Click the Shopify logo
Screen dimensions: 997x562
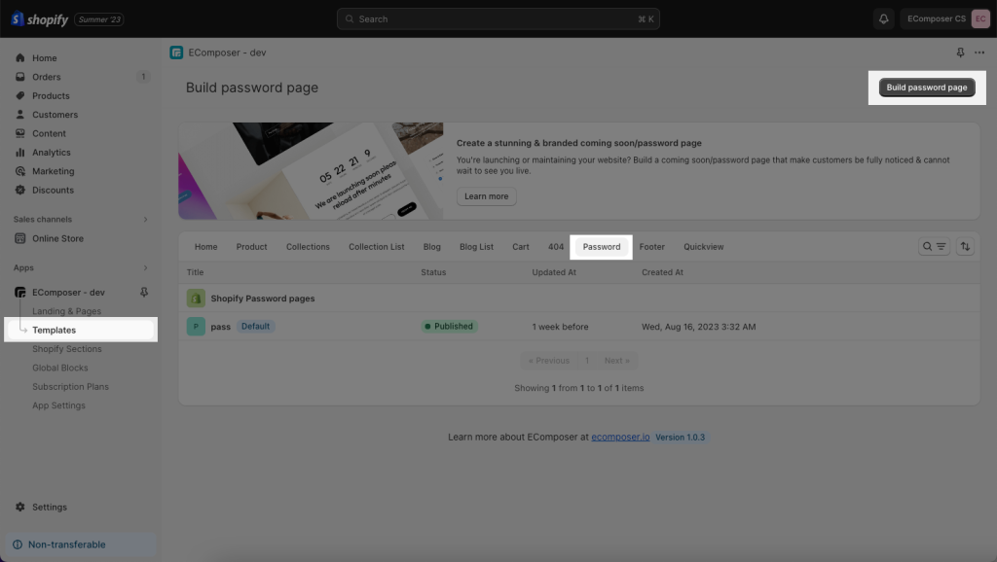click(x=39, y=19)
